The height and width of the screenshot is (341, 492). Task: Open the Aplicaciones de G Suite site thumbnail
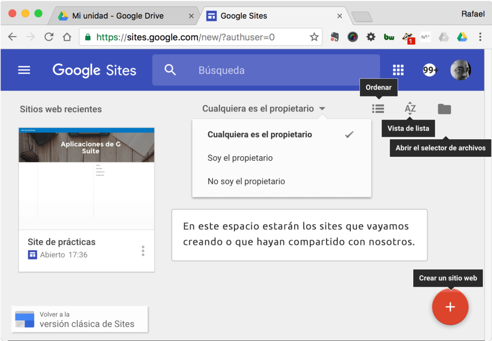point(86,179)
